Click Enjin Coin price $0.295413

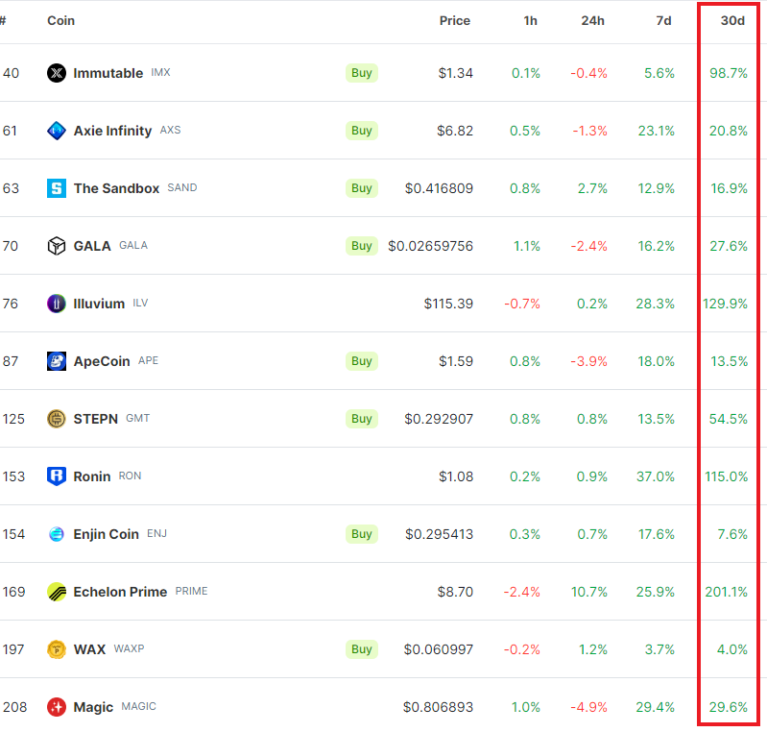point(439,534)
